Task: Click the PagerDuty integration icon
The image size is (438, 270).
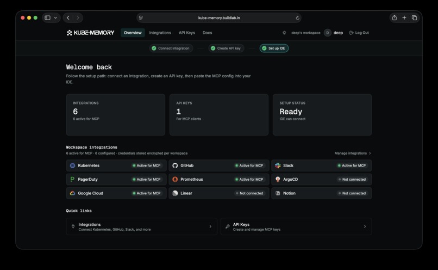Action: (x=72, y=179)
